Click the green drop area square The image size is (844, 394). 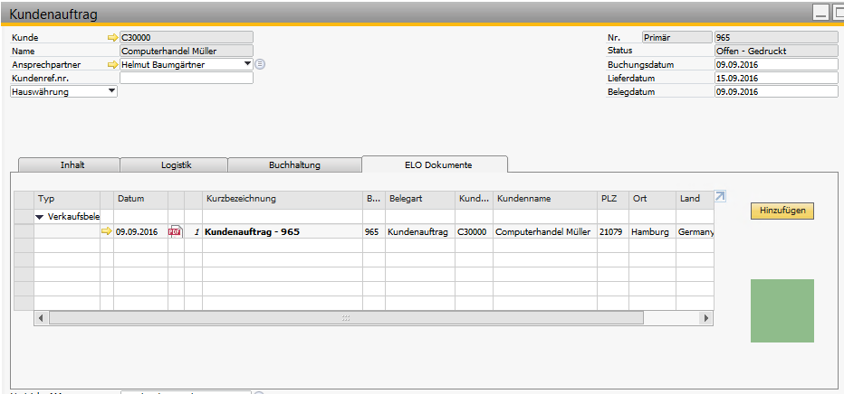click(x=782, y=311)
